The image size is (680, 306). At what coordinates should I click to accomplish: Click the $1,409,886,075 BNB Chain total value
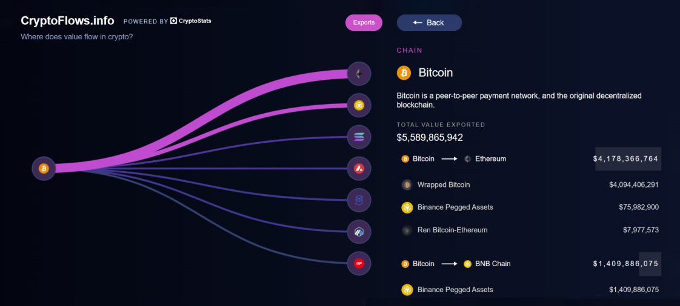[x=625, y=264]
